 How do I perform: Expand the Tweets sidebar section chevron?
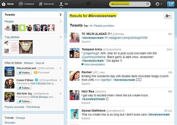[x=61, y=15]
